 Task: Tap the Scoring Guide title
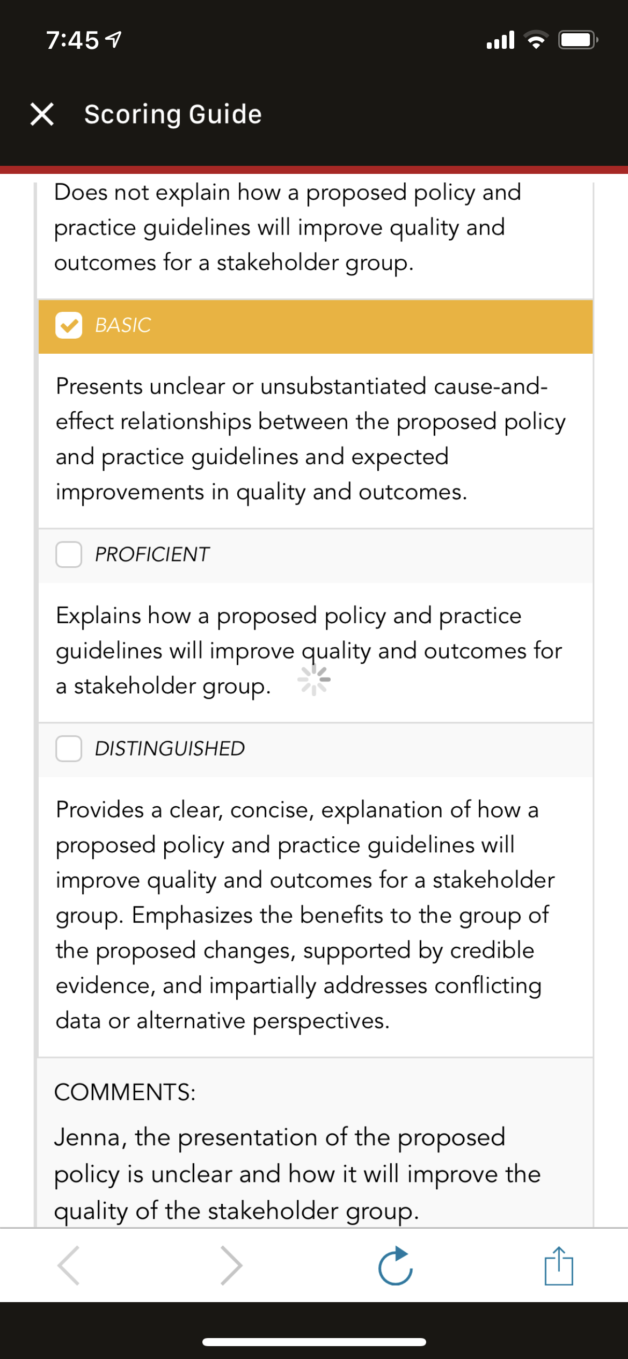coord(173,114)
